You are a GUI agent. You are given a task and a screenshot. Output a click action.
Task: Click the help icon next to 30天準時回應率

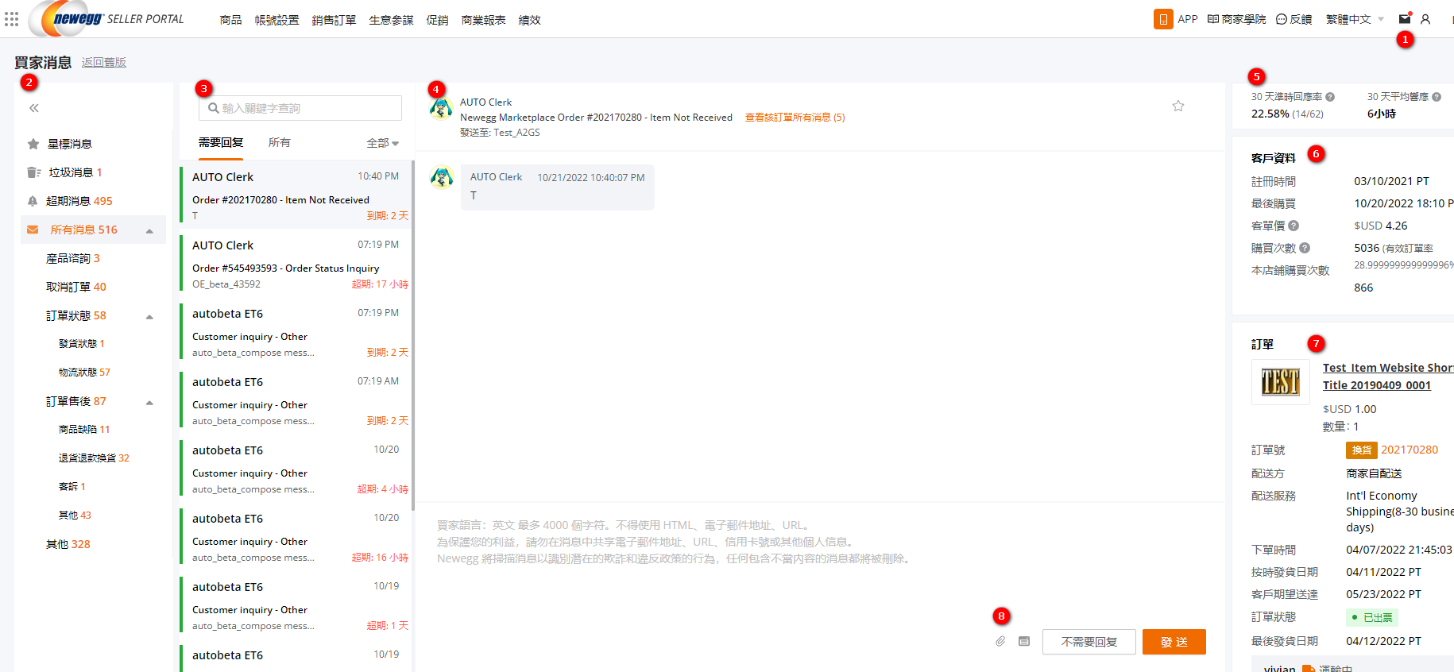pyautogui.click(x=1330, y=97)
